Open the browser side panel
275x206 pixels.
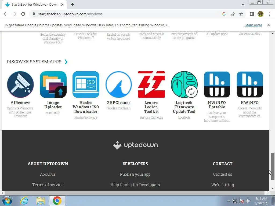(252, 14)
